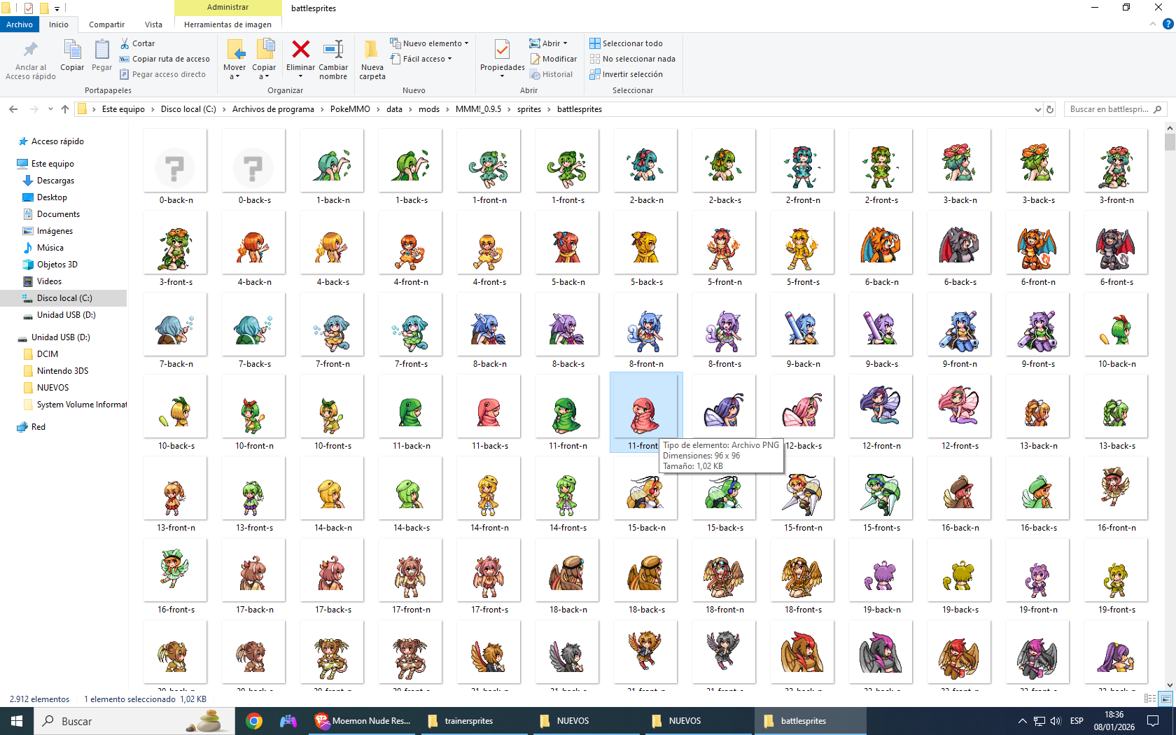Click Invertir selección
1176x735 pixels.
pos(626,74)
